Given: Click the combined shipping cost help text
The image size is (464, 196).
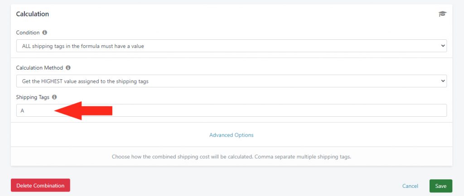Looking at the screenshot, I should [x=232, y=157].
